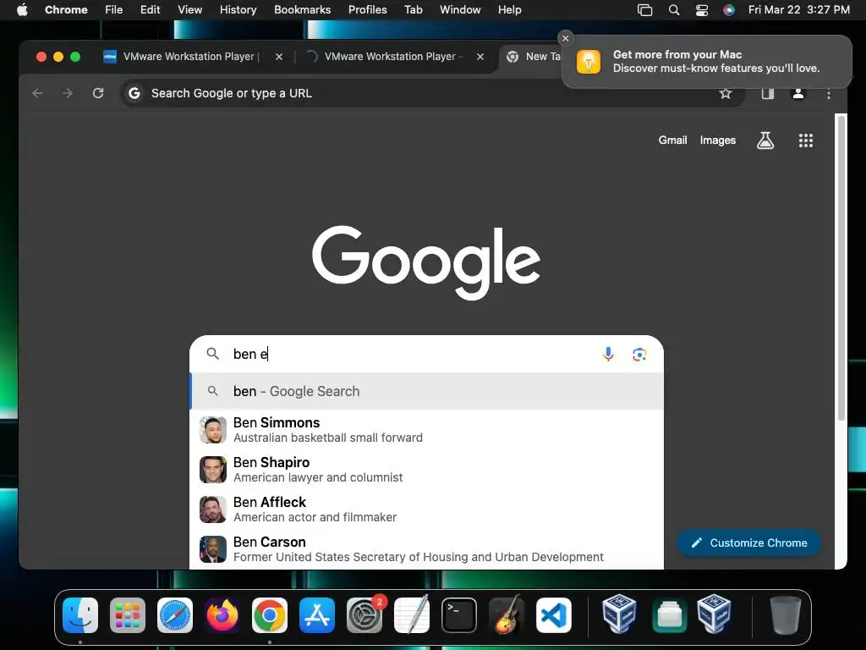Close the first VMware Workstation Player tab
The image size is (866, 650).
tap(279, 57)
